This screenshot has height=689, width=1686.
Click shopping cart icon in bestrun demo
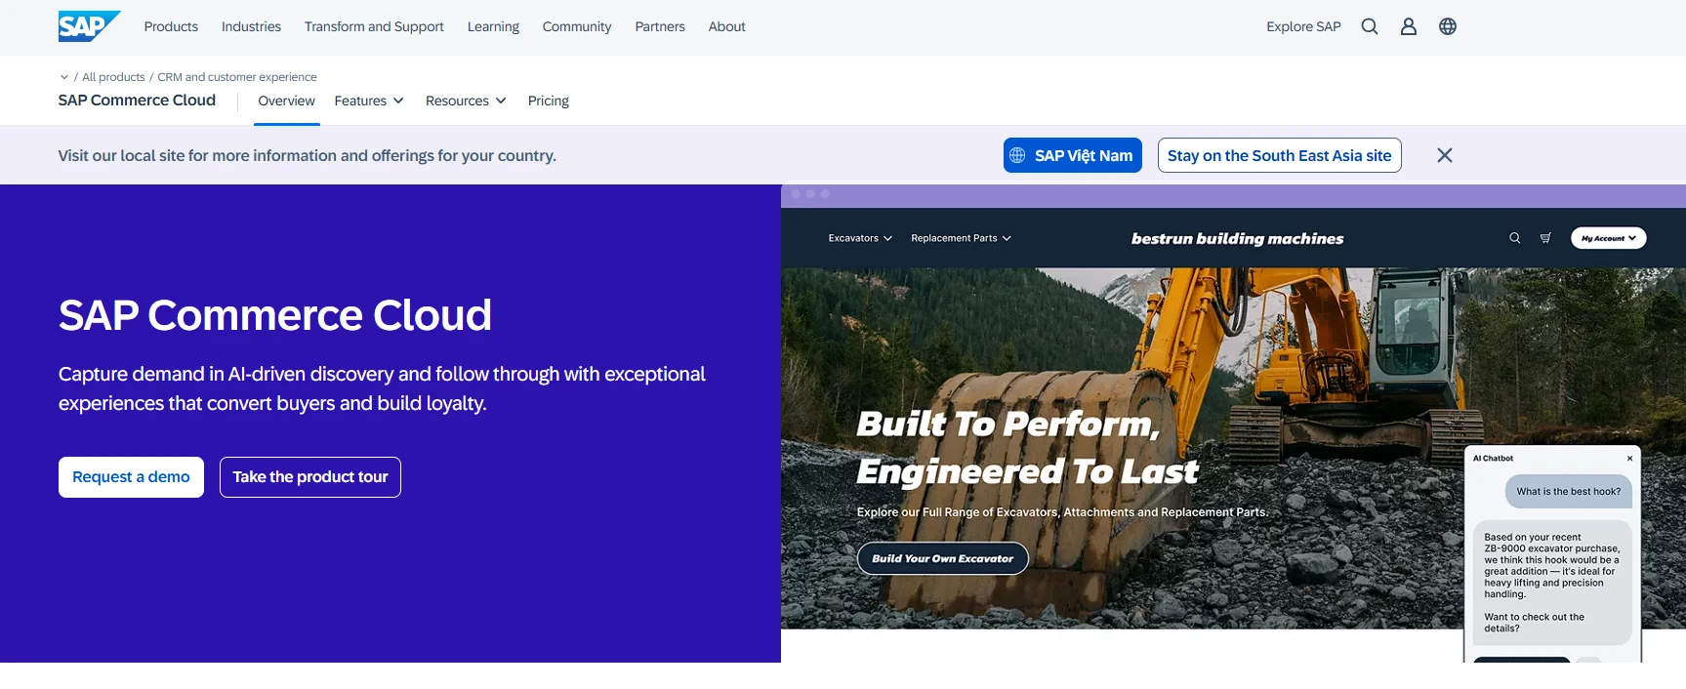point(1545,238)
